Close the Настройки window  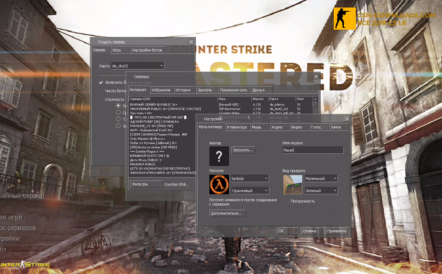point(347,119)
